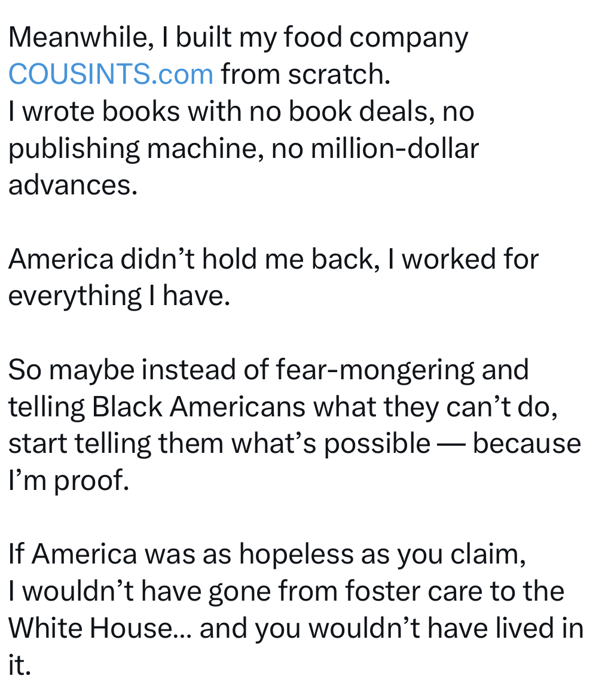Click the line starting "I wrote books"
This screenshot has height=682, width=602.
coord(240,112)
